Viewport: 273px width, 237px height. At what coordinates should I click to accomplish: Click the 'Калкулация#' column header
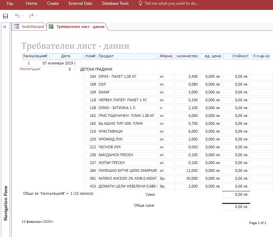click(35, 56)
